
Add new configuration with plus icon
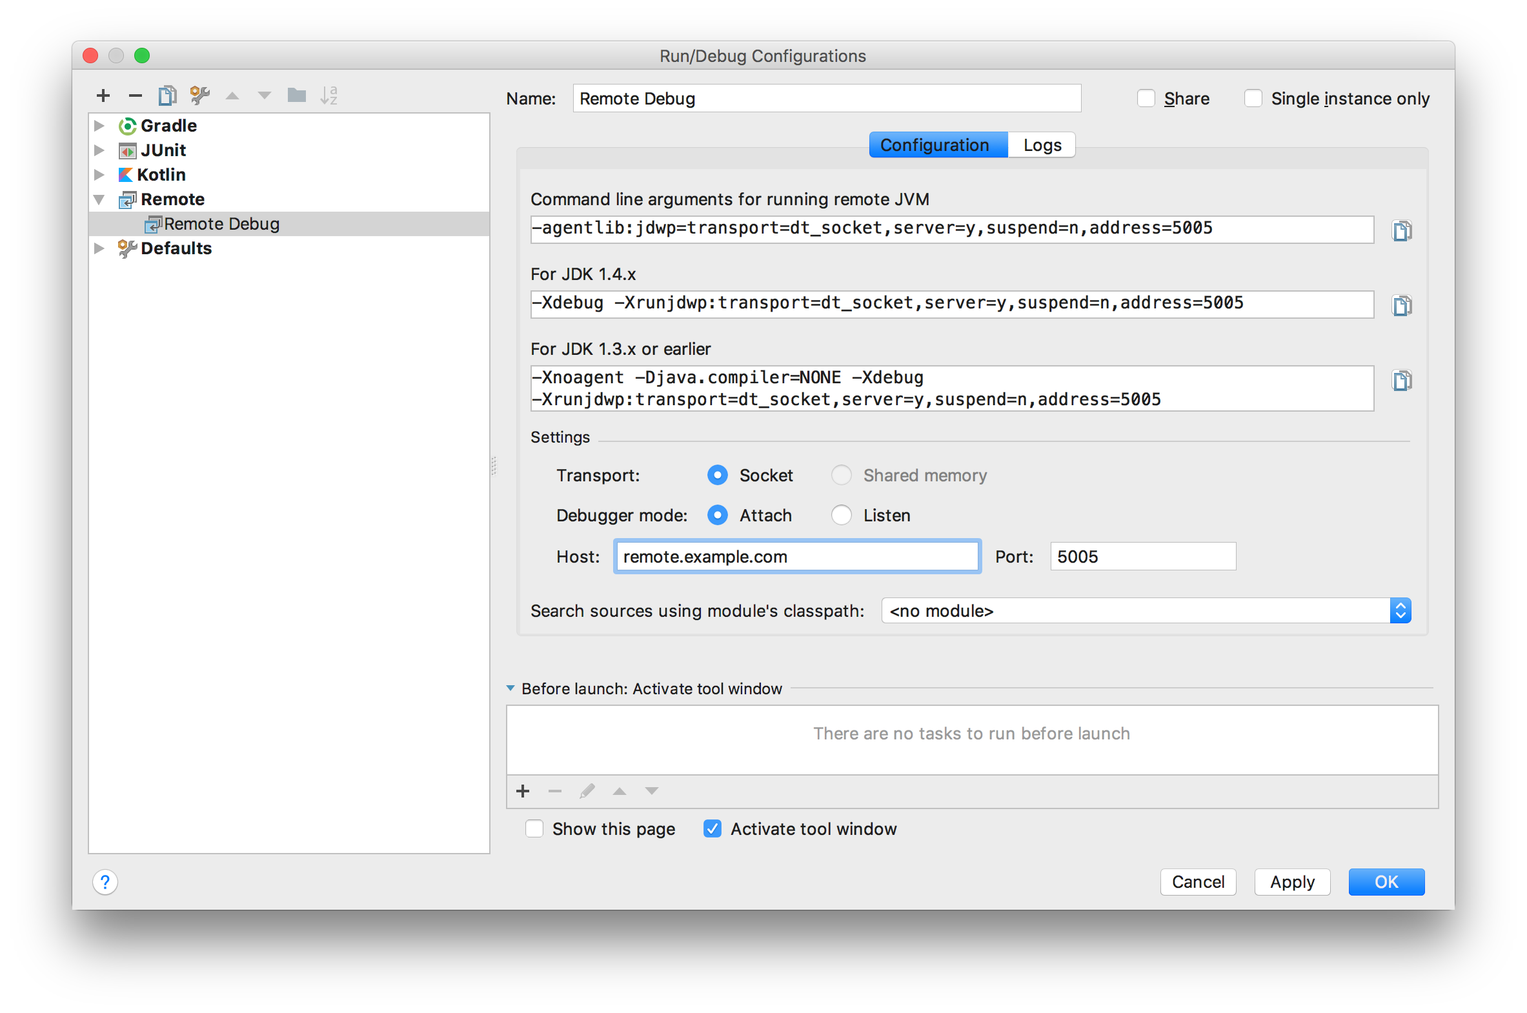tap(103, 96)
